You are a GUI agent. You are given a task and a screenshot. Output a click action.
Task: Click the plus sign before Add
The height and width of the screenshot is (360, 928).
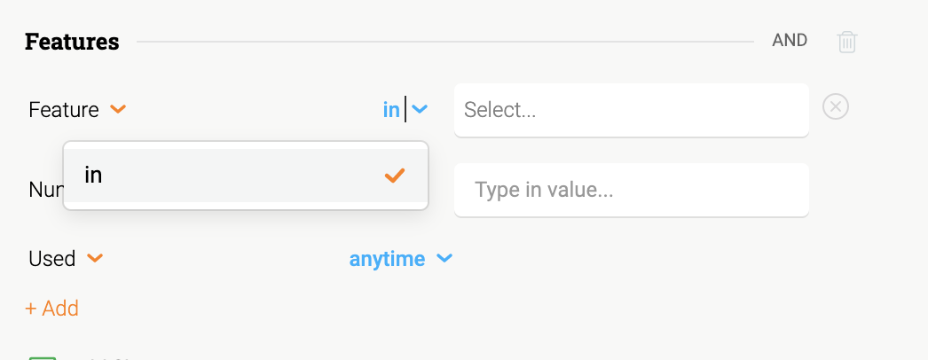[x=31, y=309]
